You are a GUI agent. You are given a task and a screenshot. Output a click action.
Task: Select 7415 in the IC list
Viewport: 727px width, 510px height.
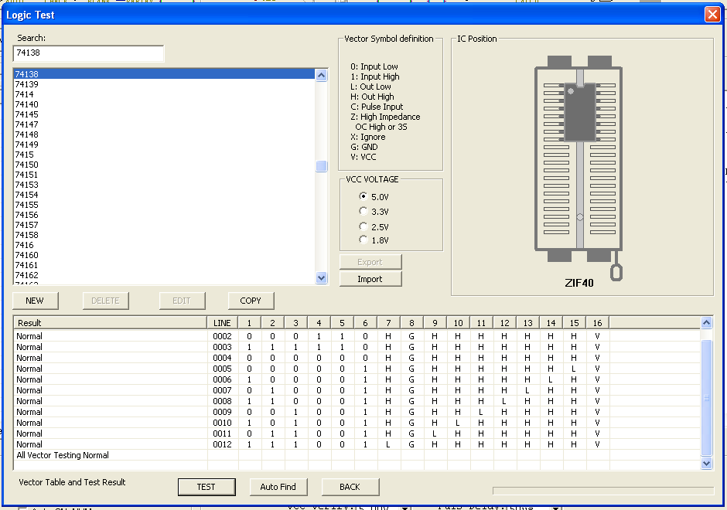point(165,155)
